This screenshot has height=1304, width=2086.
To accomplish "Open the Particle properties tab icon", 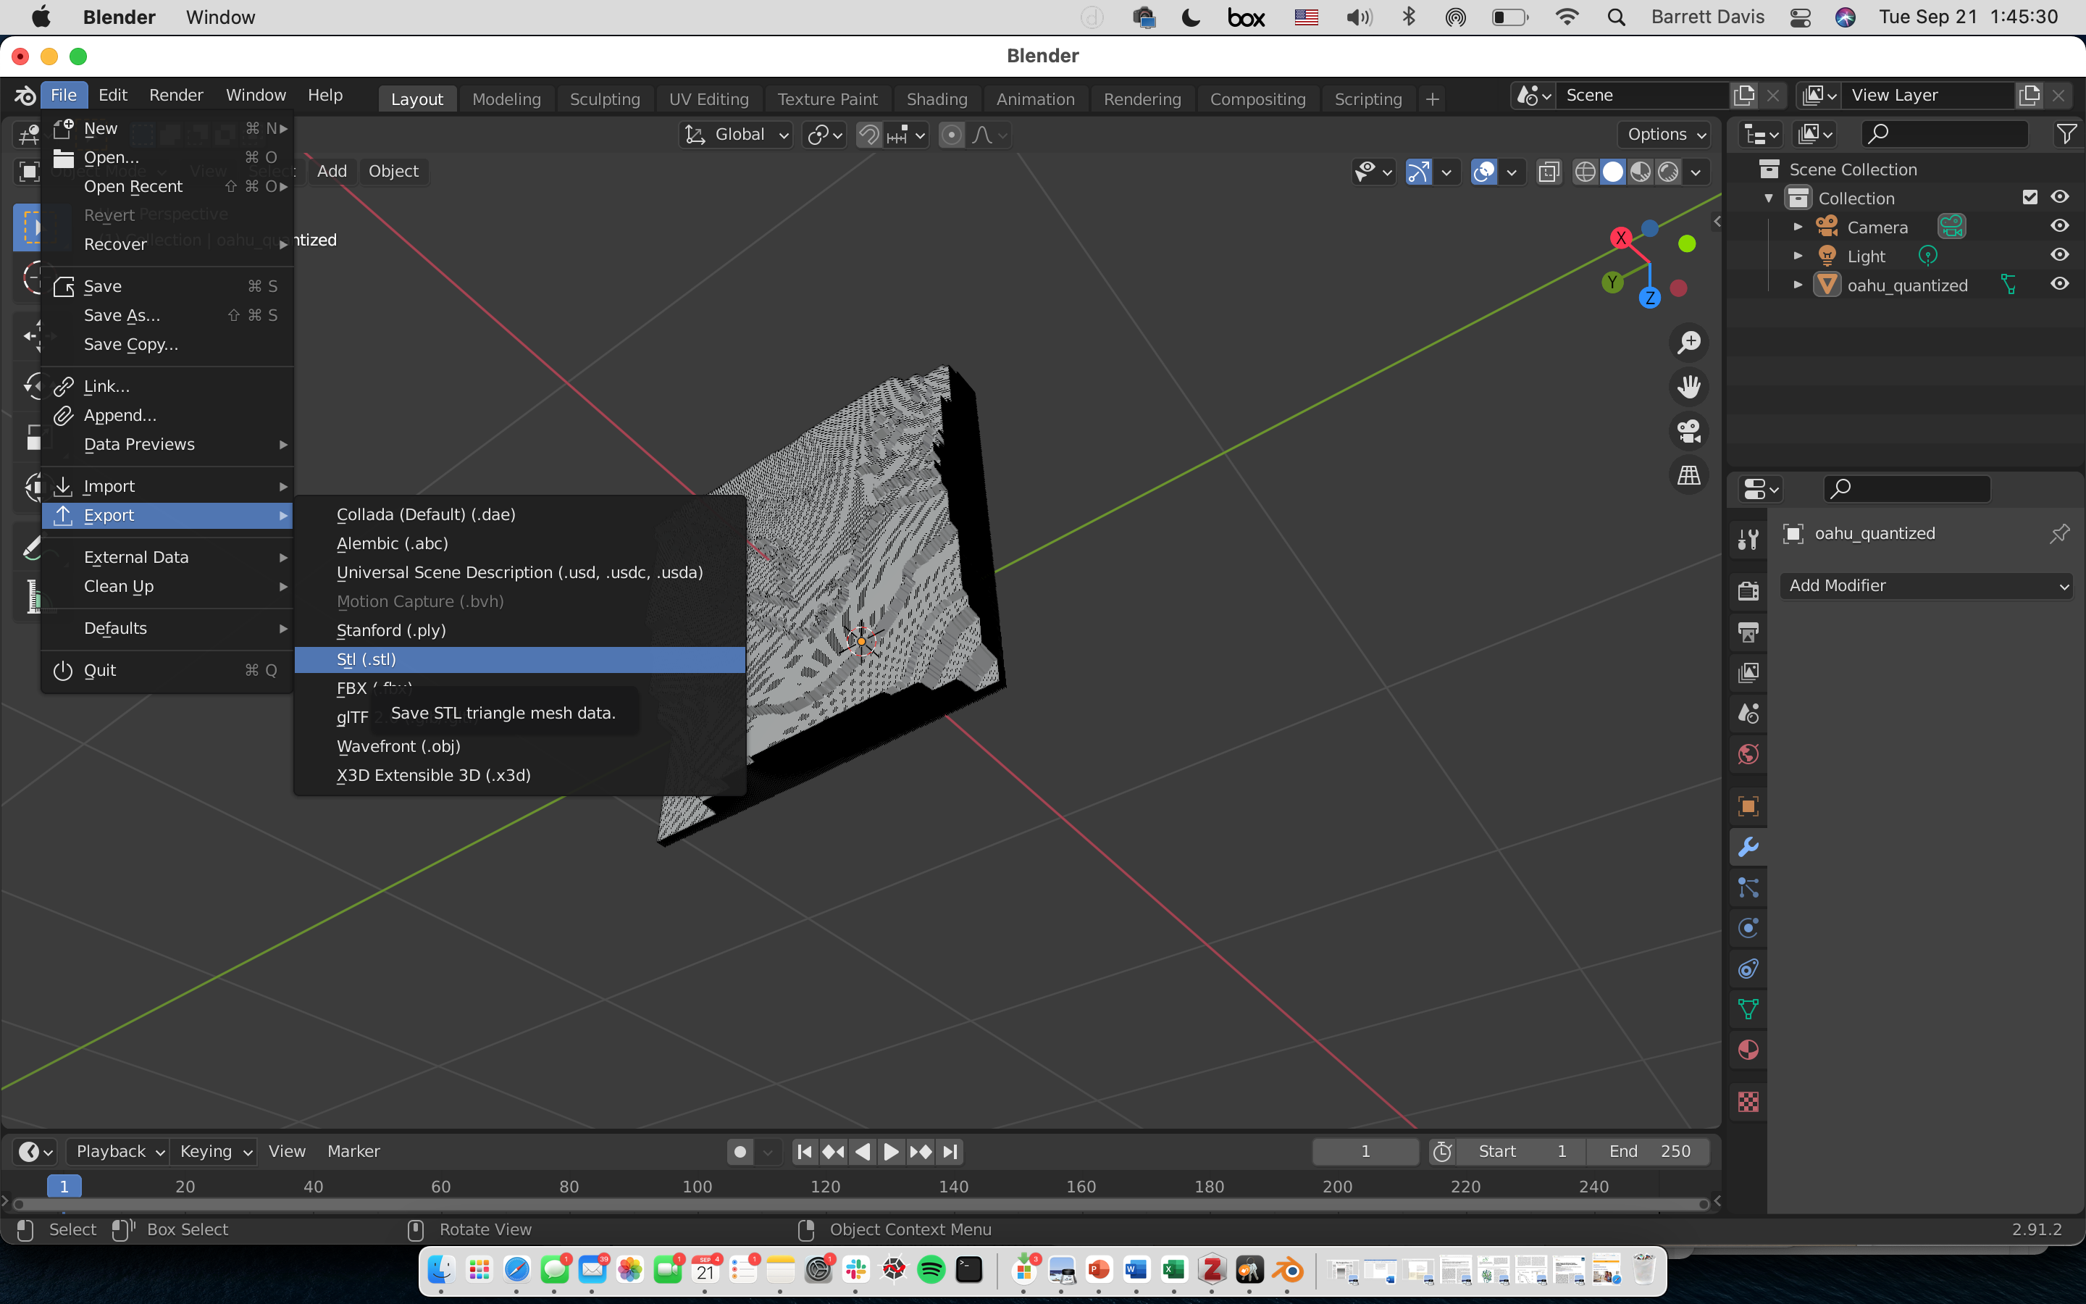I will click(x=1748, y=887).
